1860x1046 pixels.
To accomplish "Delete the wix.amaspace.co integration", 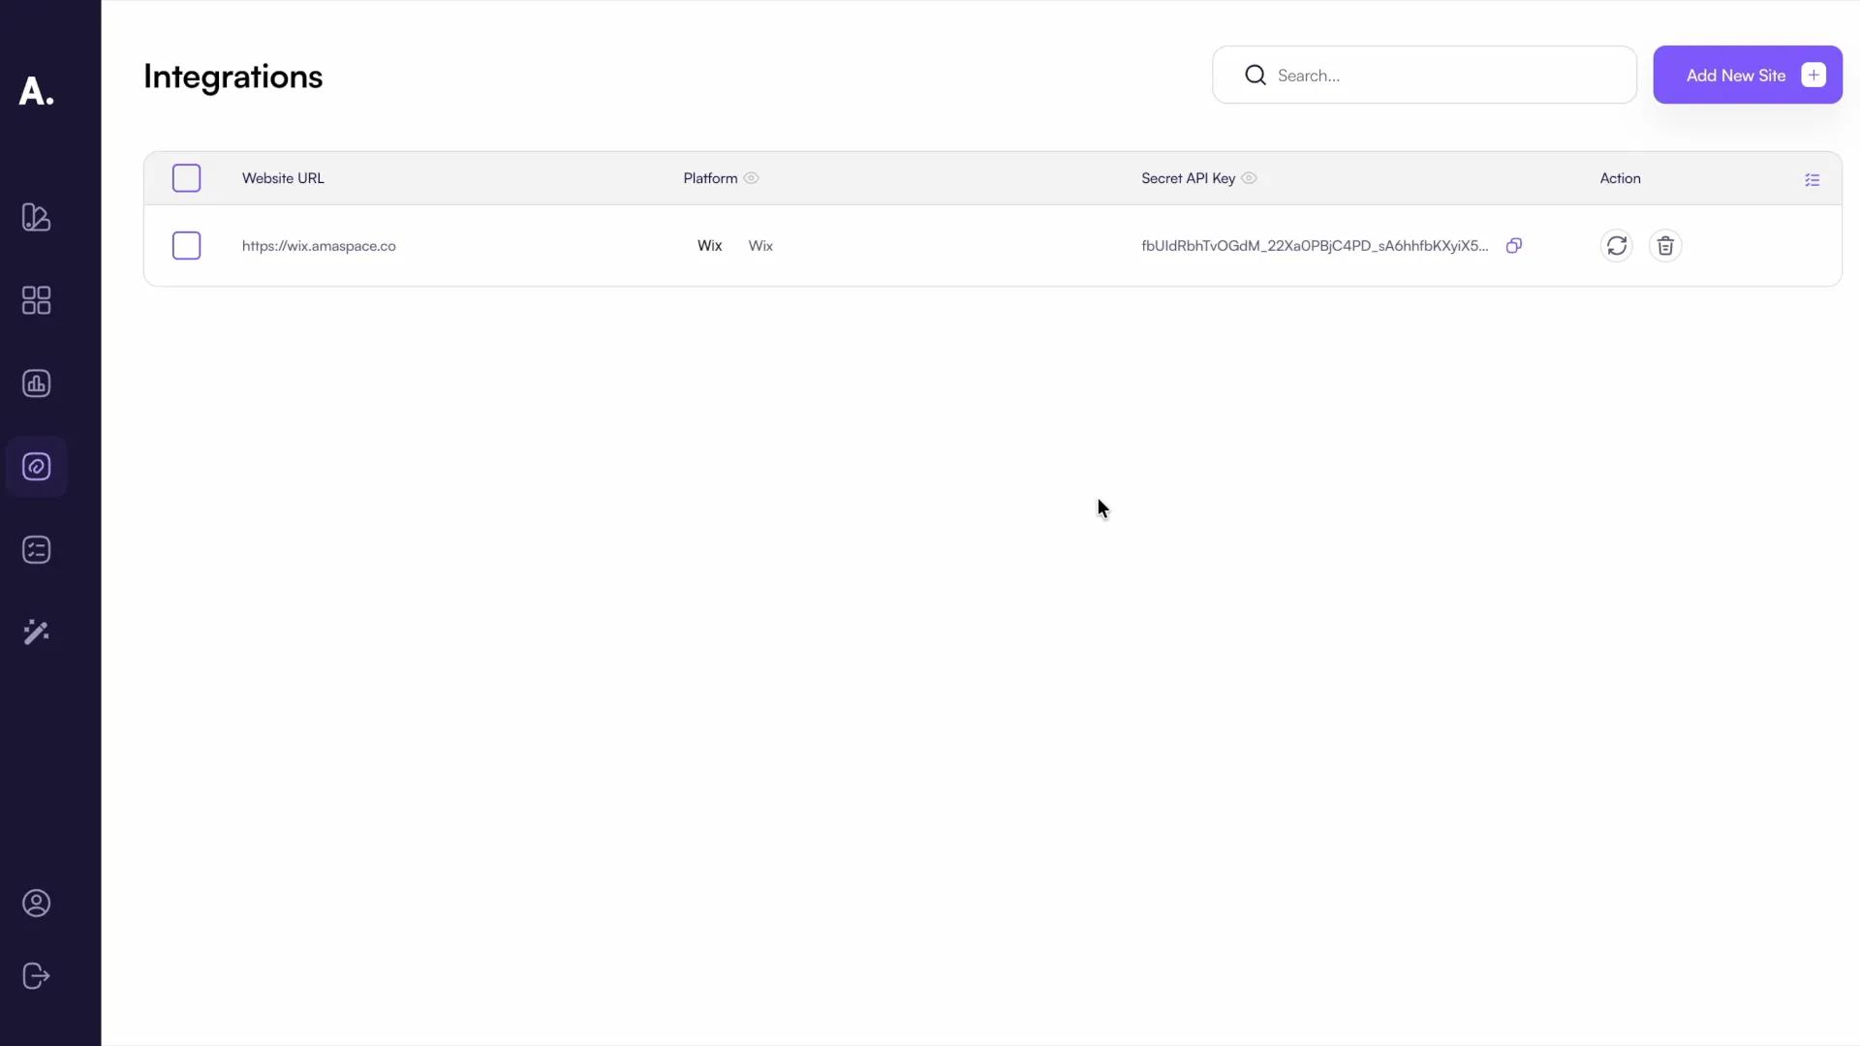I will point(1665,246).
